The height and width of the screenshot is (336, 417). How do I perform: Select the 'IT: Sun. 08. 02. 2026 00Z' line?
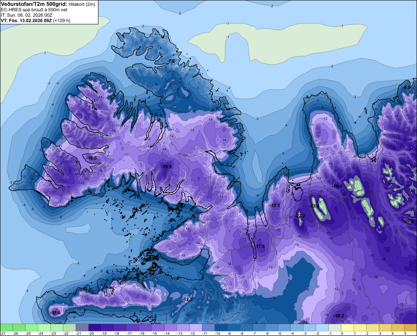coord(27,15)
